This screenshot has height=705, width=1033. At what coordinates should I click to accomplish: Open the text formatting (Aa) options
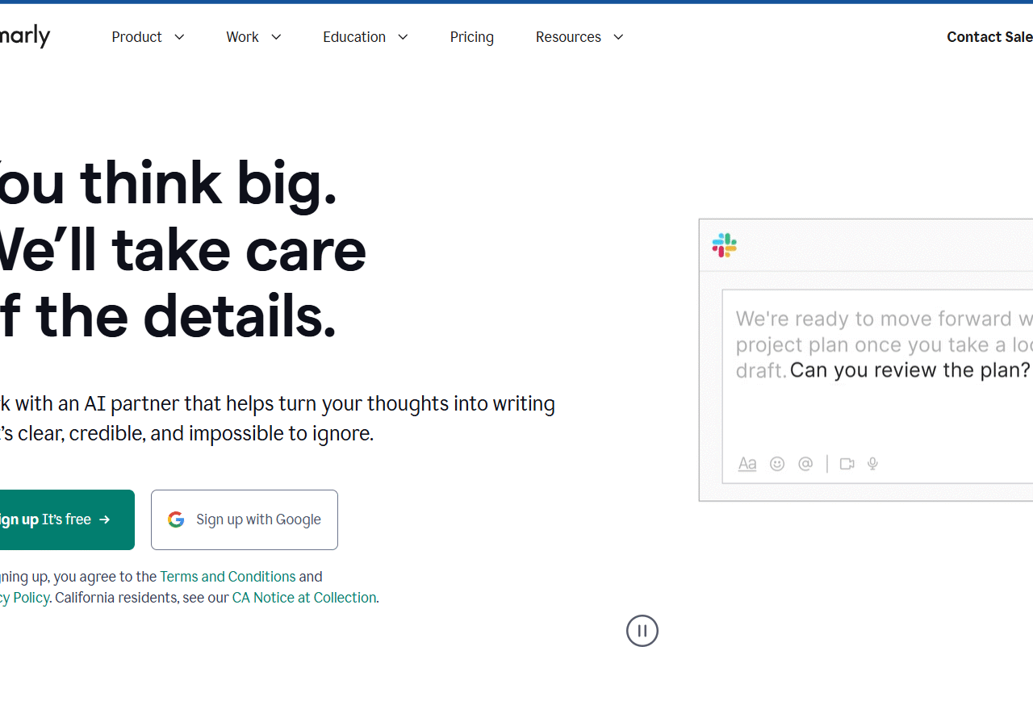point(747,464)
